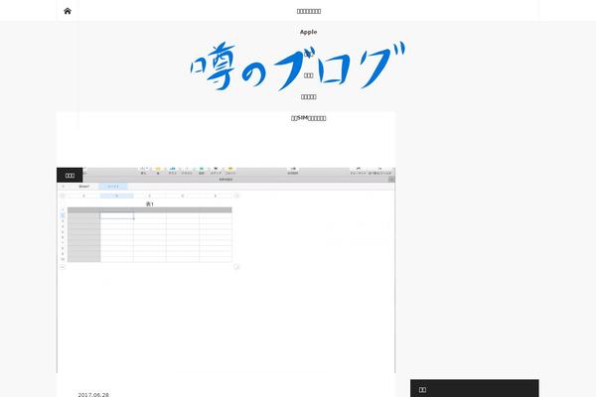
Task: Click the home icon in the header
Action: click(x=68, y=11)
